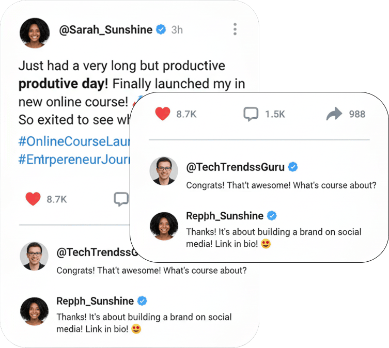Open comments icon on the main post

[121, 199]
